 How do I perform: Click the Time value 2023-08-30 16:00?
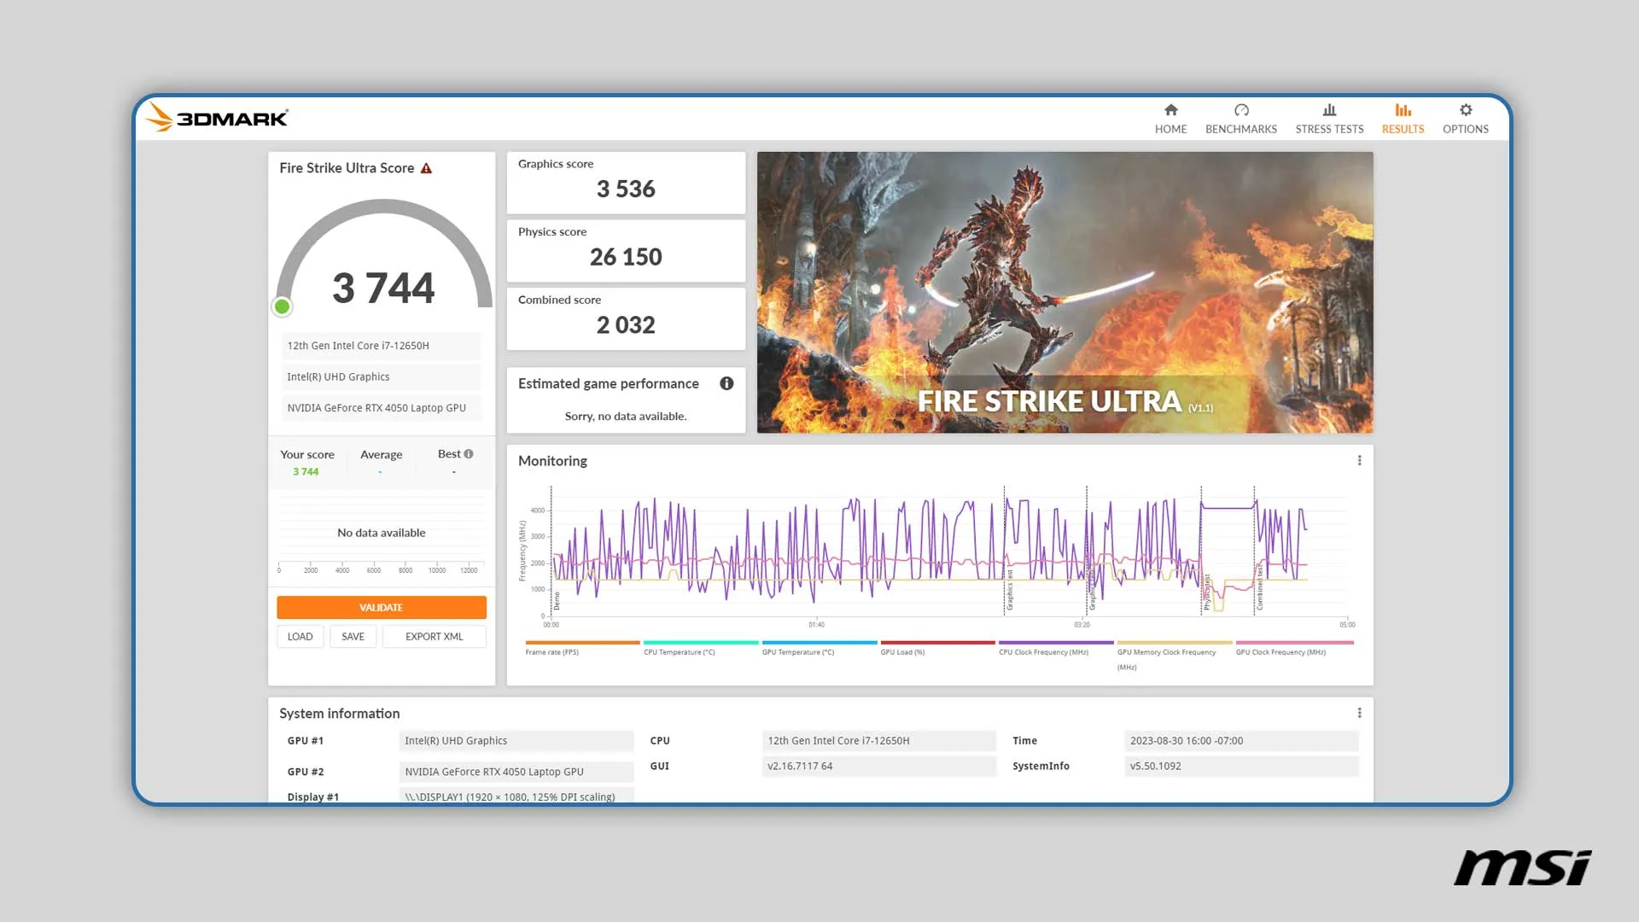(1241, 741)
